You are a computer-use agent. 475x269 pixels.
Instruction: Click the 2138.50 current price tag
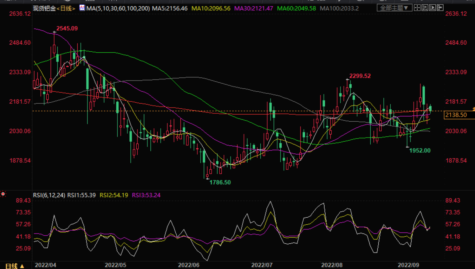coord(456,115)
